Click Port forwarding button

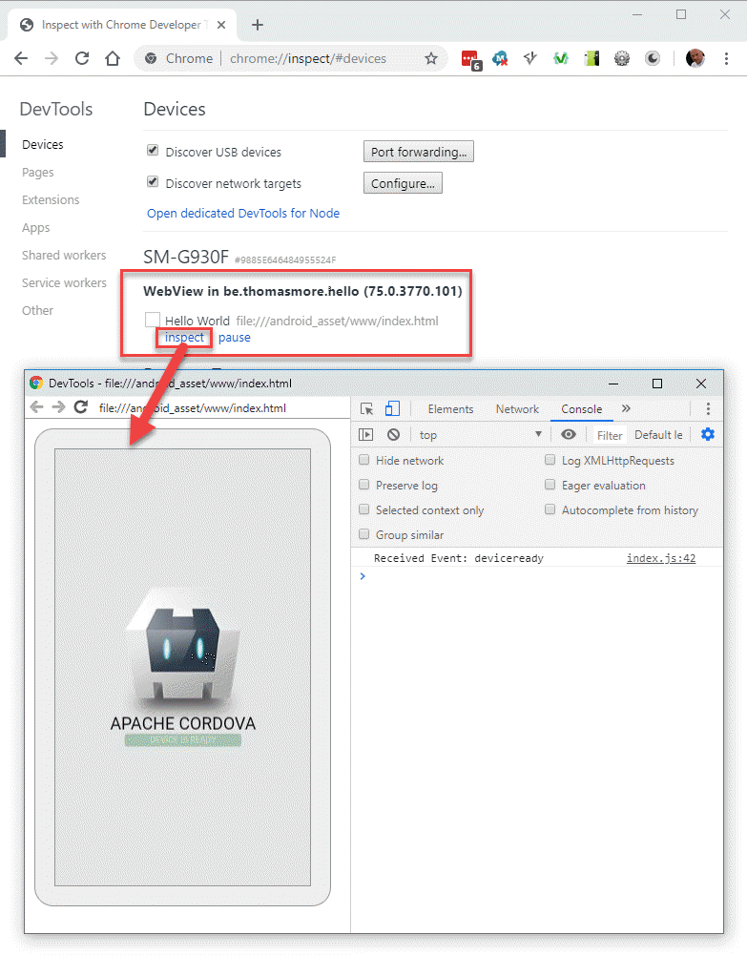(x=418, y=152)
